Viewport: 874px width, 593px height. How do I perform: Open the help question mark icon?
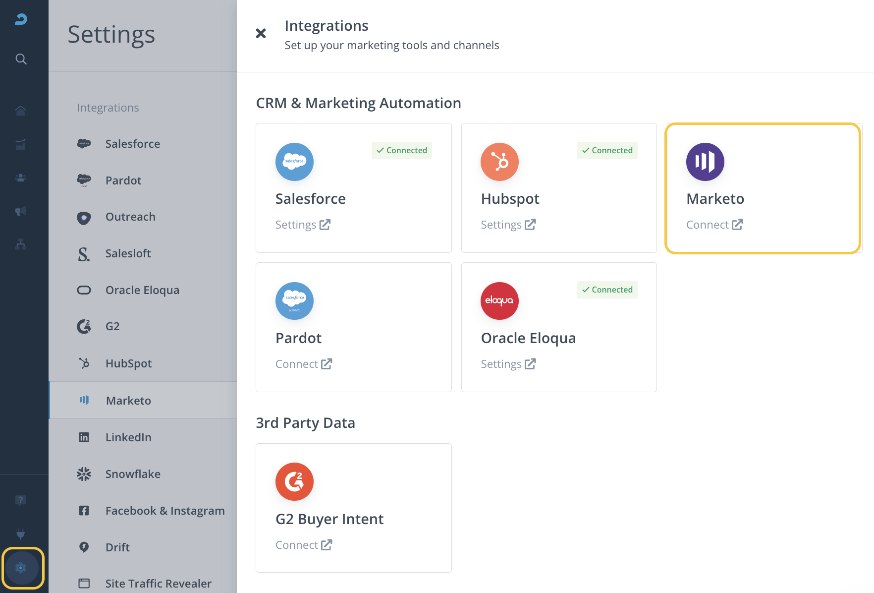click(21, 500)
